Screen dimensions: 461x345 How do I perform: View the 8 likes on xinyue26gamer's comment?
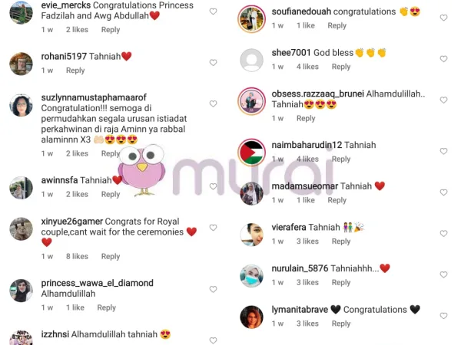77,256
